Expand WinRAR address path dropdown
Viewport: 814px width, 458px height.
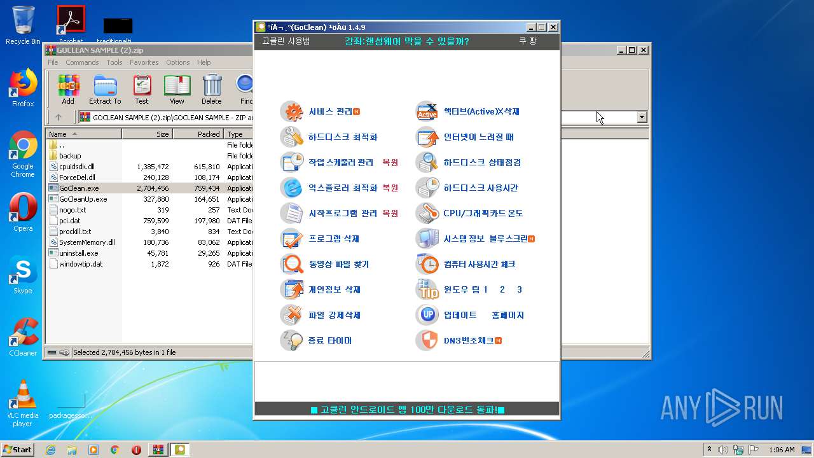point(642,117)
